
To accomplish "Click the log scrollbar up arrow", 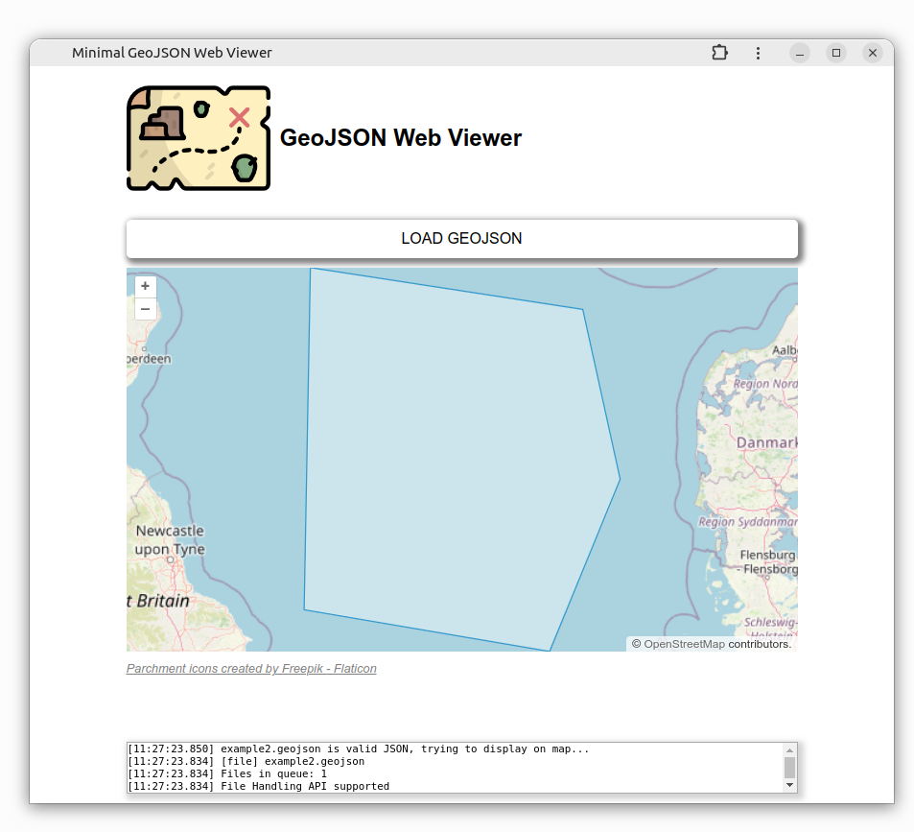I will [788, 749].
